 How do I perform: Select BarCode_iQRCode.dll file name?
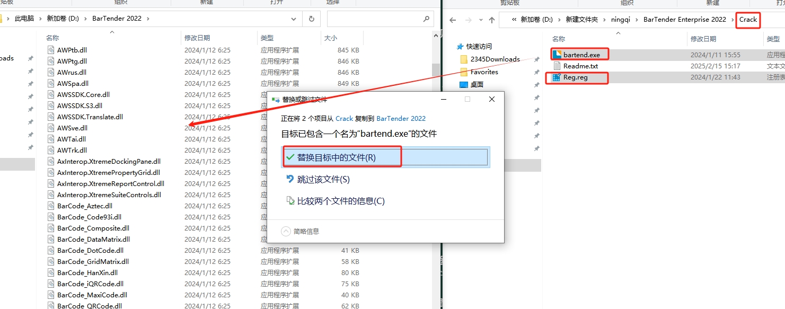(x=90, y=284)
